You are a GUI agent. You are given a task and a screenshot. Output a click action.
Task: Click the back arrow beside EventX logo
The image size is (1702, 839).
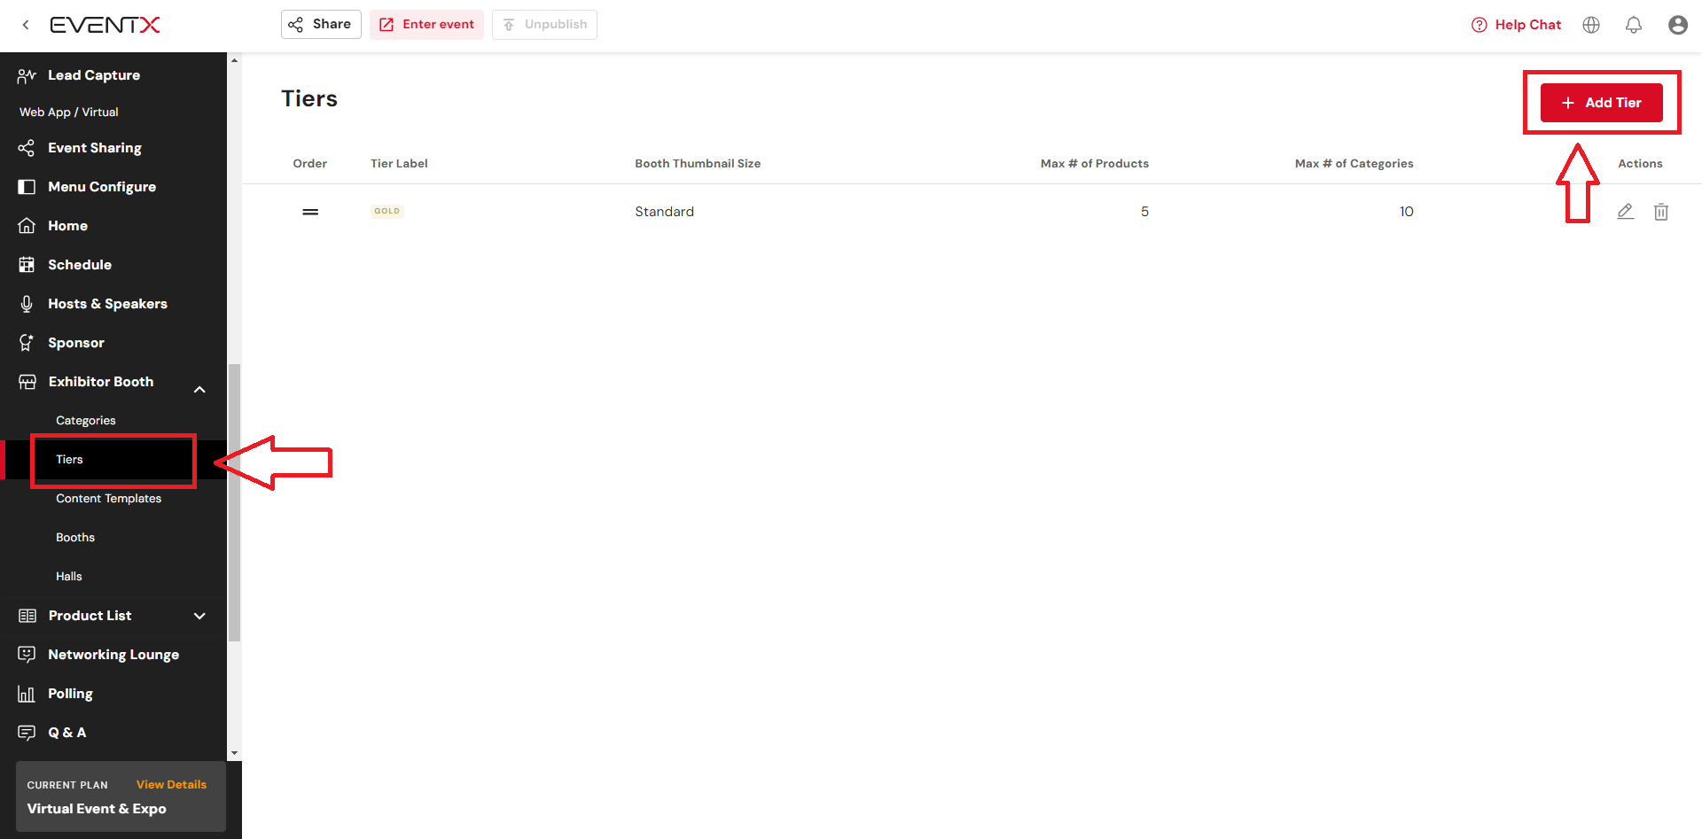click(26, 25)
